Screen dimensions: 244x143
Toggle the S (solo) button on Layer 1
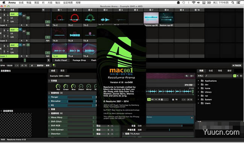click(x=5, y=51)
